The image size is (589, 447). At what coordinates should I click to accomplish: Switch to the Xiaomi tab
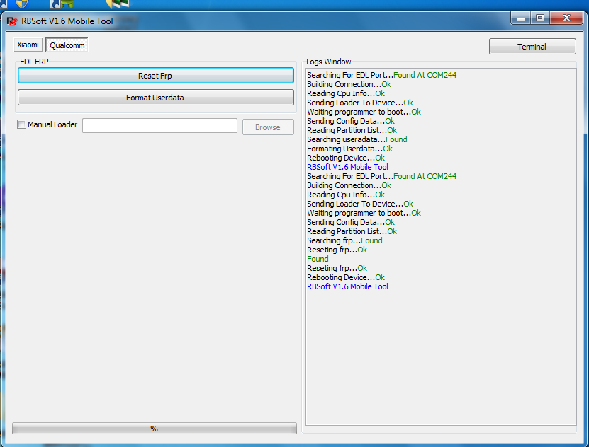click(28, 45)
